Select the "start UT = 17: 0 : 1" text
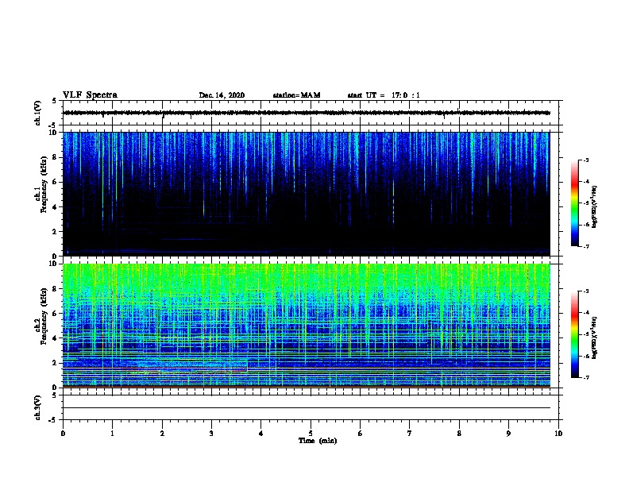Viewport: 629px width, 486px height. click(x=384, y=95)
